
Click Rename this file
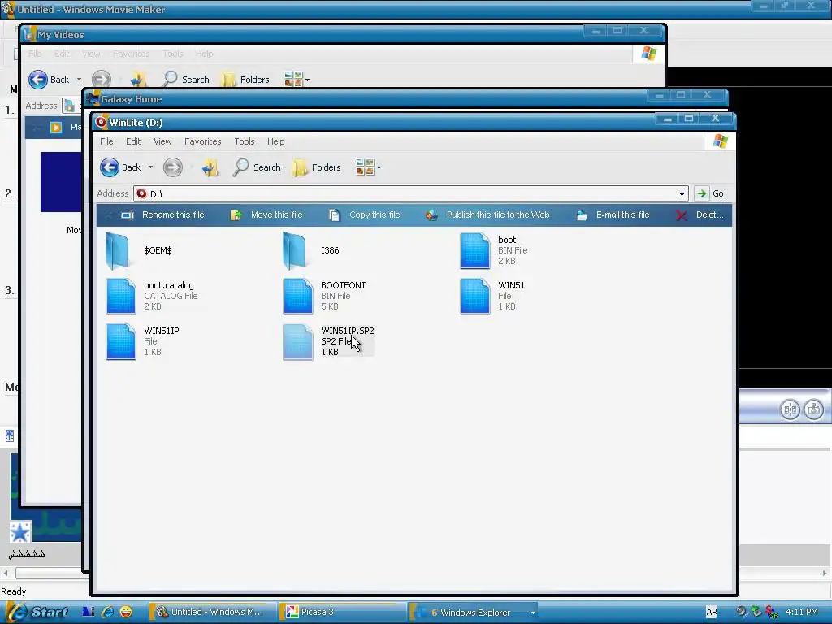point(162,214)
